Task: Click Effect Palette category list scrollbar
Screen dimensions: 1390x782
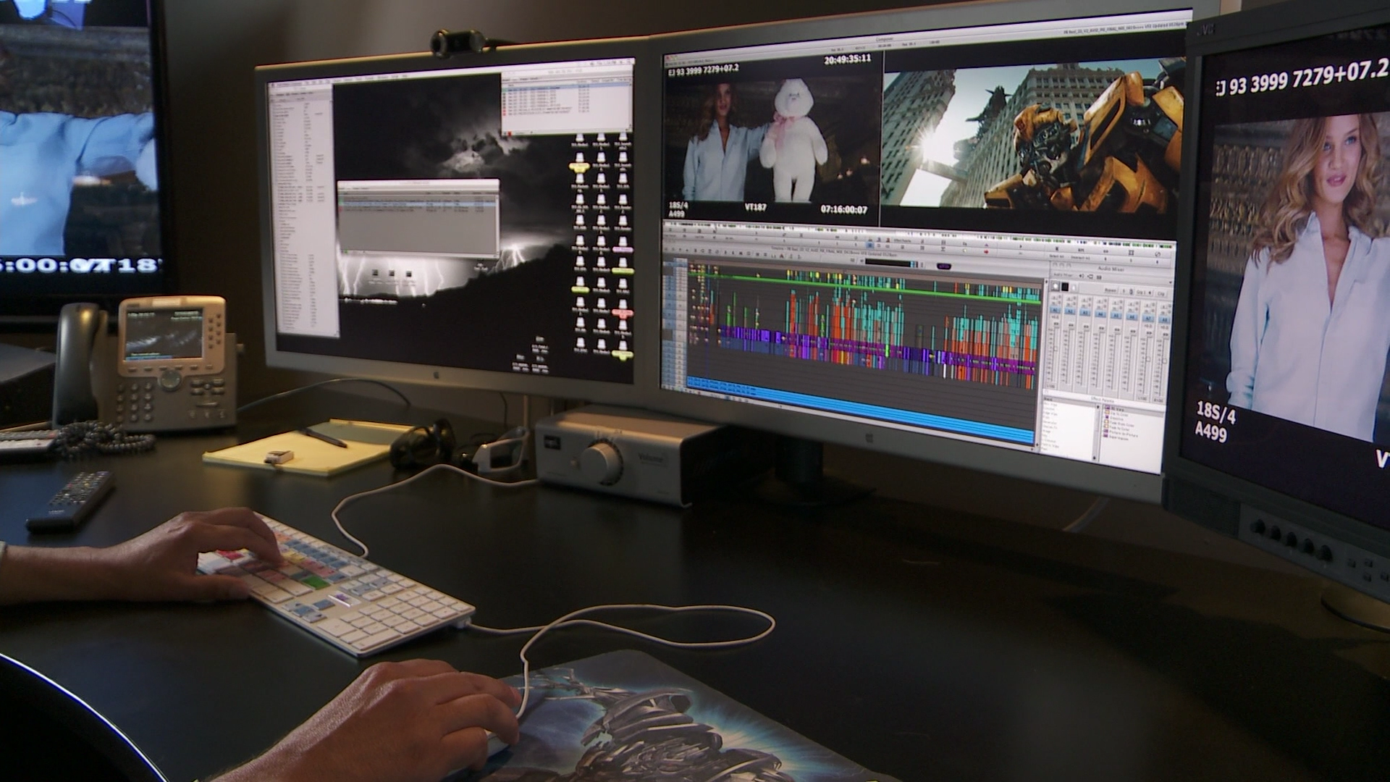Action: click(x=1098, y=432)
